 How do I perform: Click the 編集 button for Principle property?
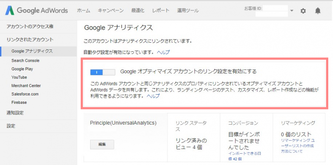pyautogui.click(x=102, y=144)
